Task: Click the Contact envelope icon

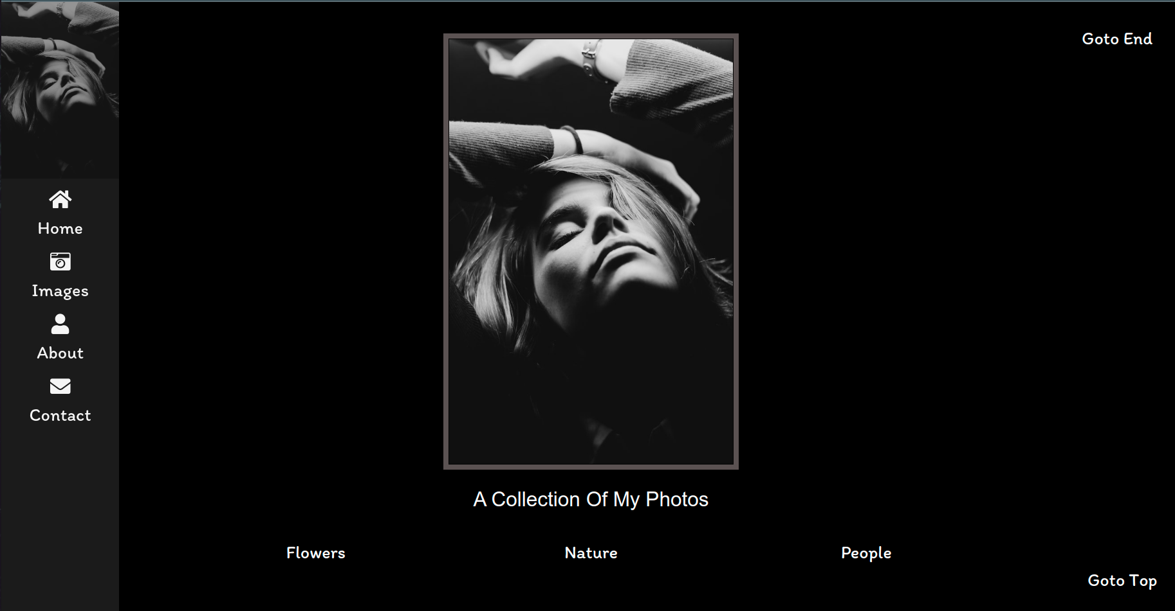Action: click(x=60, y=386)
